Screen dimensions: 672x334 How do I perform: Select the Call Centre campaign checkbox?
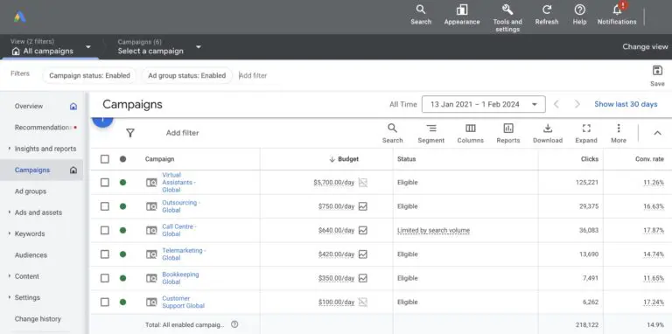(x=105, y=230)
